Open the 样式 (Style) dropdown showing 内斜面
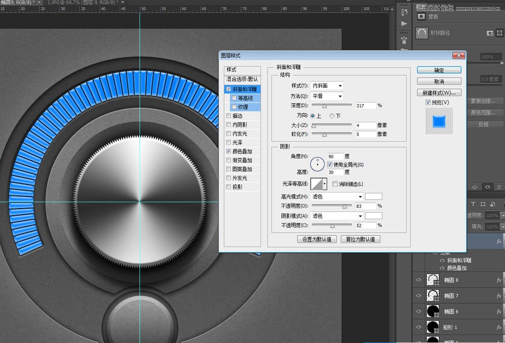This screenshot has width=505, height=343. coord(327,86)
